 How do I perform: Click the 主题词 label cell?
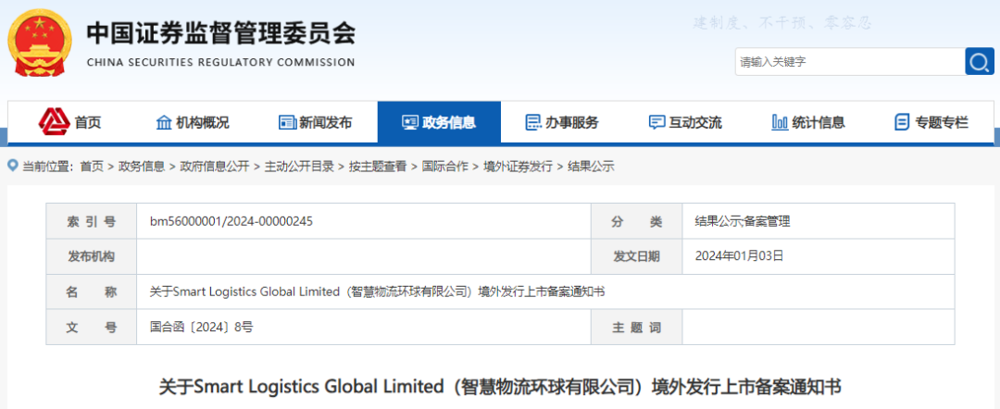[636, 328]
